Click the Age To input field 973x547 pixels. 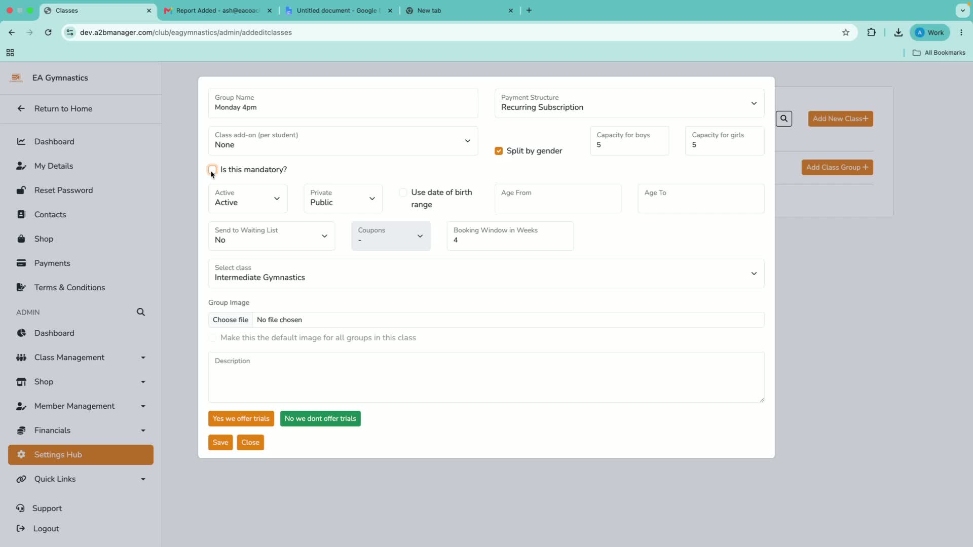pyautogui.click(x=701, y=199)
